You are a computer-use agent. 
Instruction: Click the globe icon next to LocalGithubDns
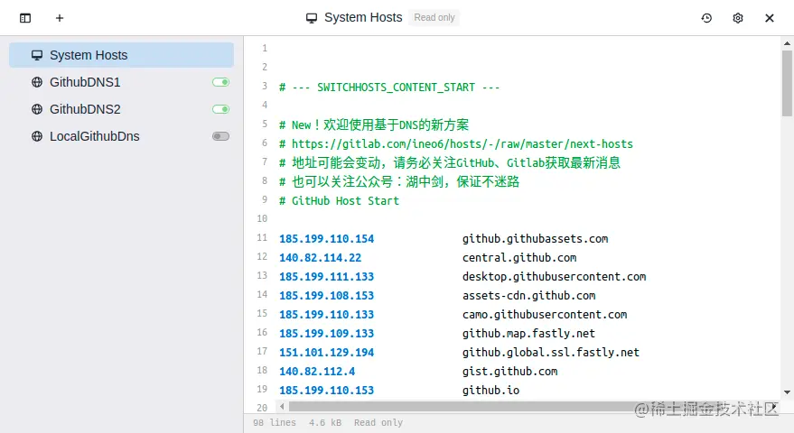[37, 136]
